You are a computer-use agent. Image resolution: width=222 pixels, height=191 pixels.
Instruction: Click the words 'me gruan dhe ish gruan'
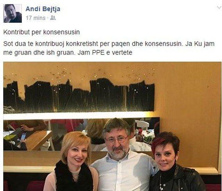click(39, 53)
